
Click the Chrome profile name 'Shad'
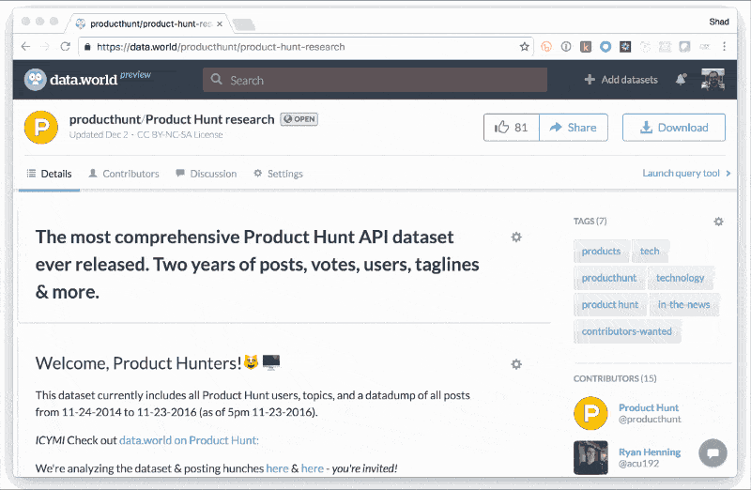pyautogui.click(x=719, y=22)
